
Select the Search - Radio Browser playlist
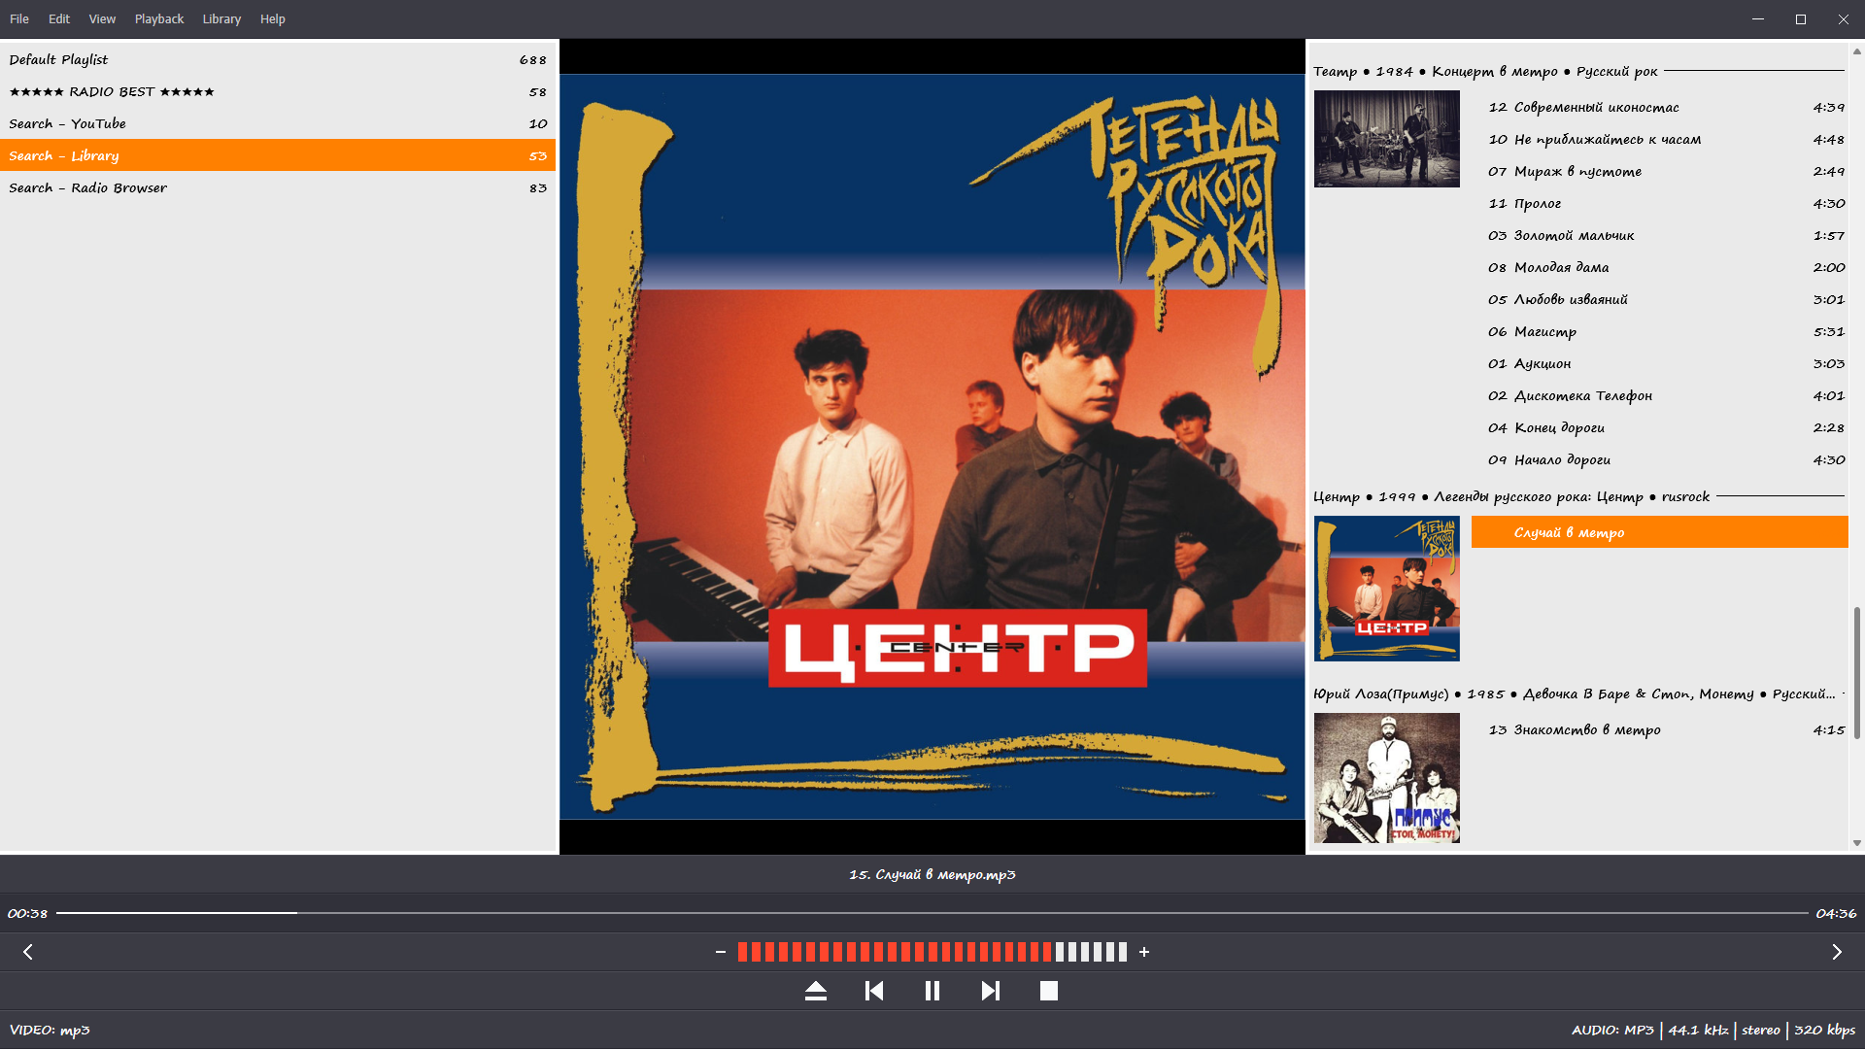point(278,187)
